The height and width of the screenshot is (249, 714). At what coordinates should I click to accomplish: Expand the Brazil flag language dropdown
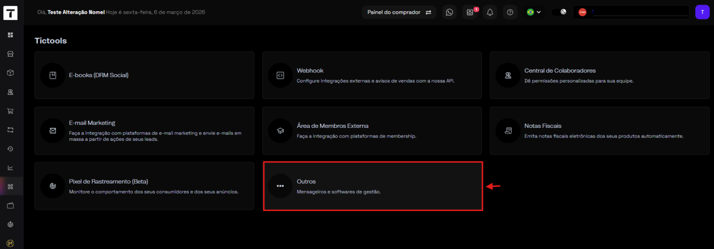coord(534,12)
